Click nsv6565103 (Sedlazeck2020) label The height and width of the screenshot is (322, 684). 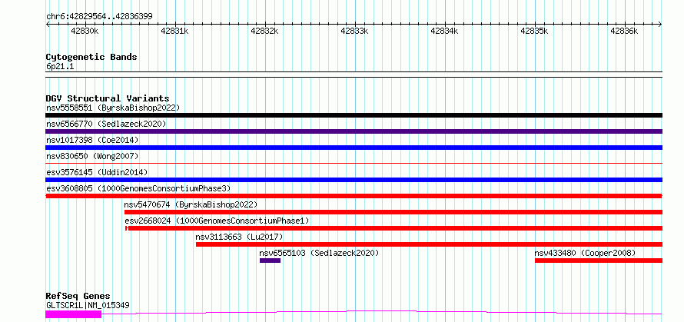tap(319, 253)
